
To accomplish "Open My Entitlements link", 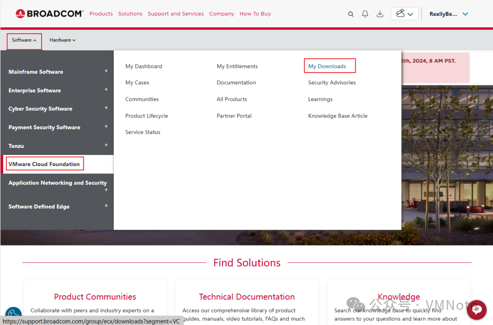I will click(x=237, y=66).
